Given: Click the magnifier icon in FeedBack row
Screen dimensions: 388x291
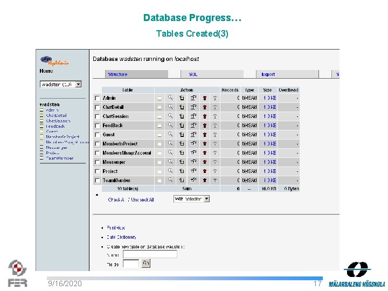Looking at the screenshot, I should coord(170,125).
